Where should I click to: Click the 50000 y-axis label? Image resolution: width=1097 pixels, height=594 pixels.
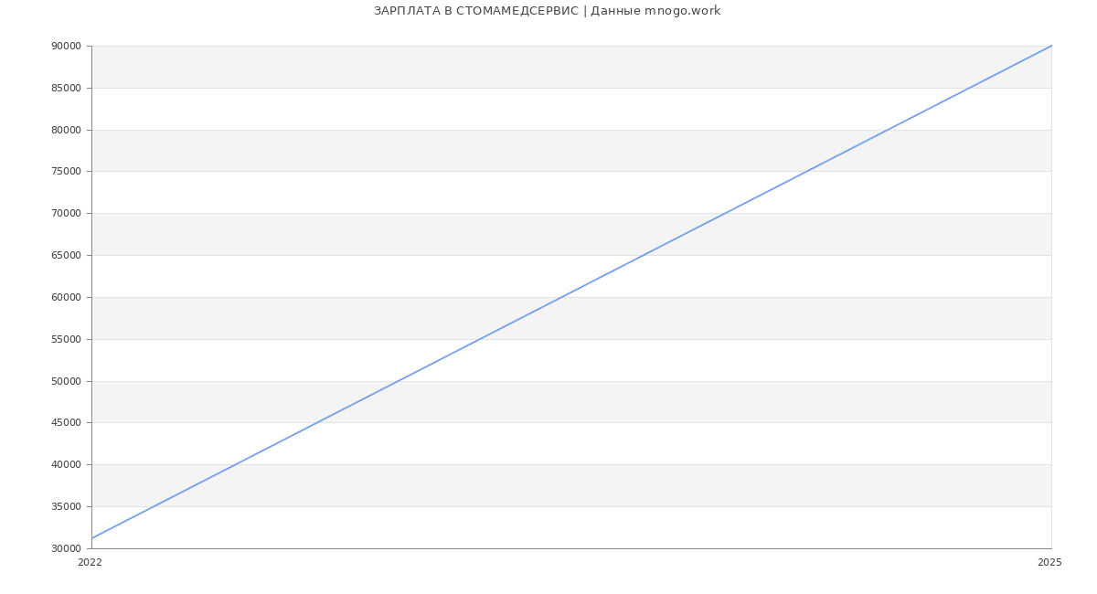point(66,382)
